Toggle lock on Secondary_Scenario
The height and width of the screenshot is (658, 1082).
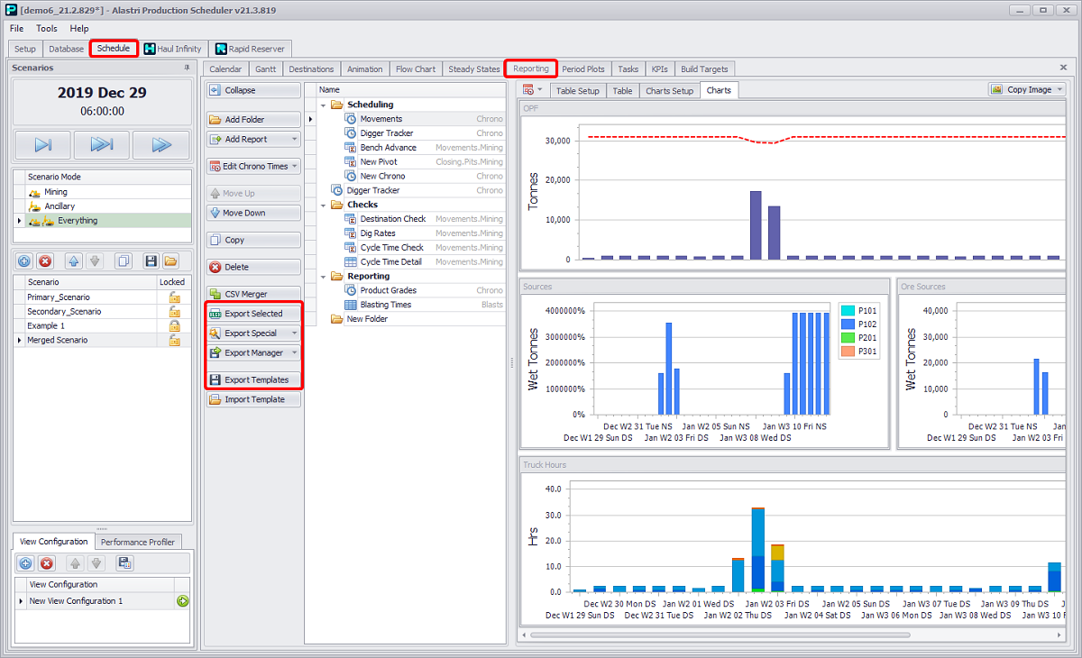[x=175, y=312]
